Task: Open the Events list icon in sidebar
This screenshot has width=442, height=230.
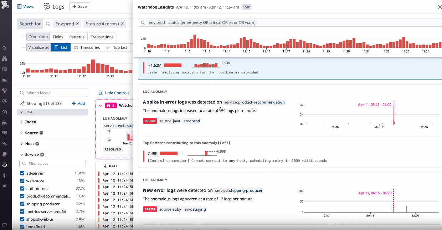Action: pyautogui.click(x=5, y=70)
